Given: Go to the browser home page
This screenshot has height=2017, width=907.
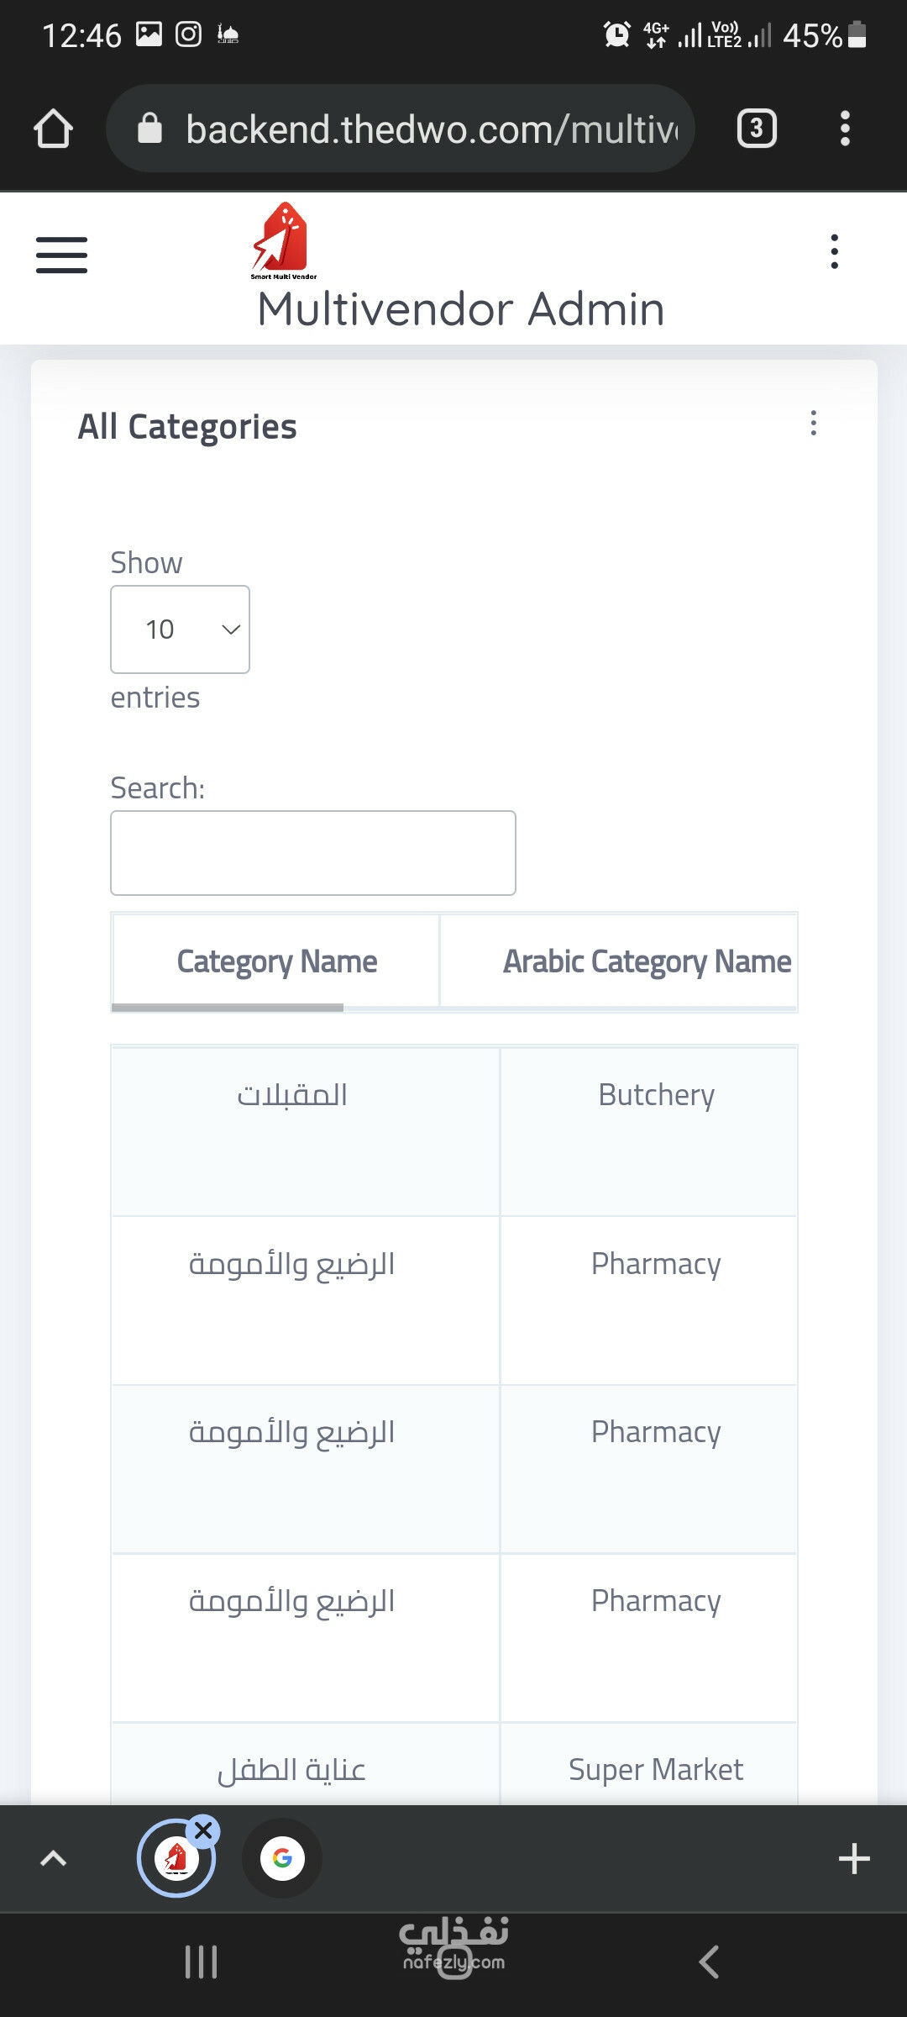Looking at the screenshot, I should [x=53, y=129].
